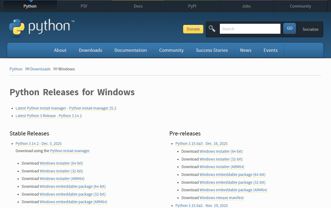Image resolution: width=331 pixels, height=208 pixels.
Task: Switch to the Community top tab
Action: coord(300,6)
